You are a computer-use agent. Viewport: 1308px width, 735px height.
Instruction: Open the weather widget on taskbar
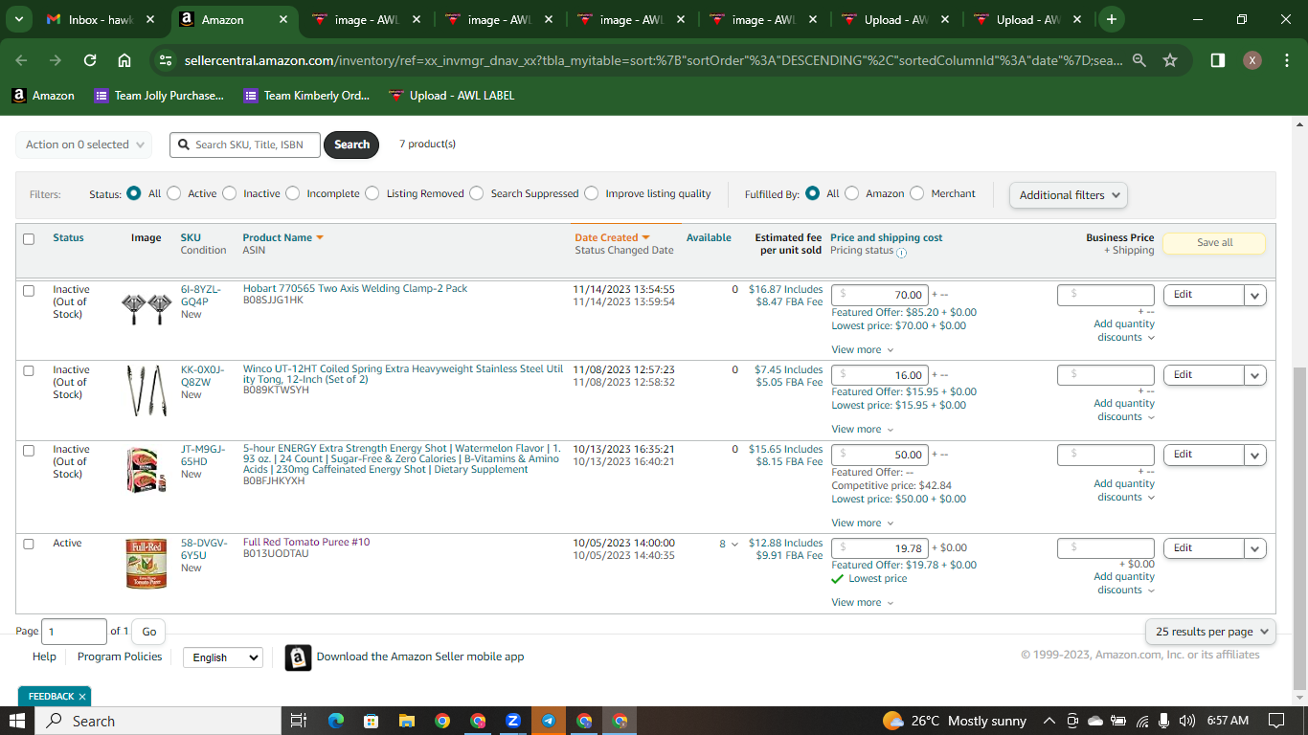click(954, 721)
